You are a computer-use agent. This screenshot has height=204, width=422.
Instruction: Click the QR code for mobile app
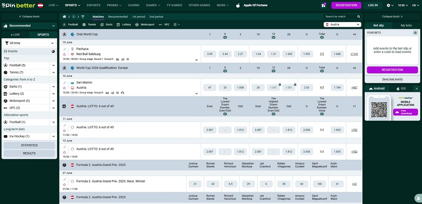tap(379, 109)
